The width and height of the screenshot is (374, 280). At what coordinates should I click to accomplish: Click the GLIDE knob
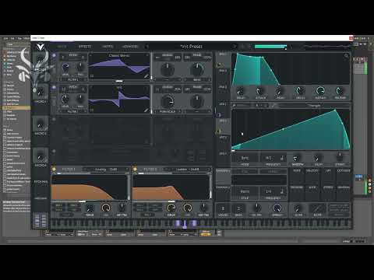coord(298,208)
